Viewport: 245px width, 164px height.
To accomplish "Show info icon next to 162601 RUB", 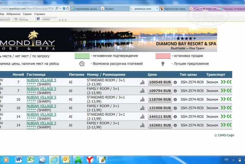I will (x=175, y=125).
